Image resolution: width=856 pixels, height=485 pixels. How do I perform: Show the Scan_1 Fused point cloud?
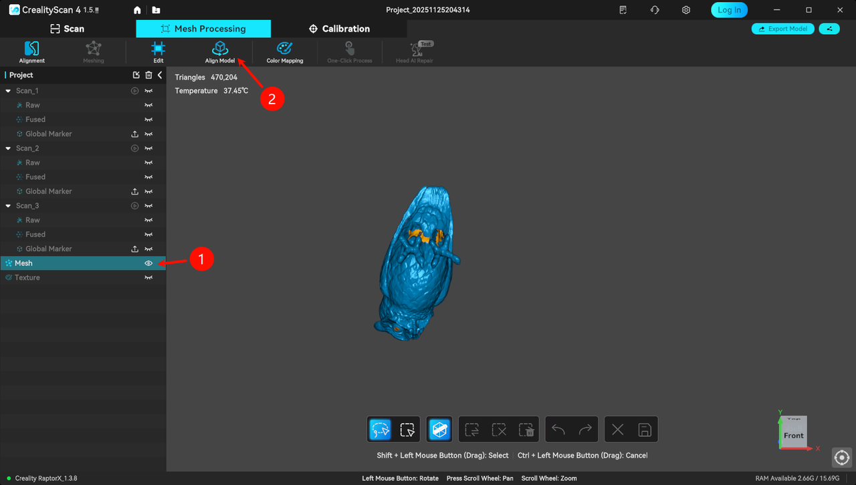tap(148, 120)
